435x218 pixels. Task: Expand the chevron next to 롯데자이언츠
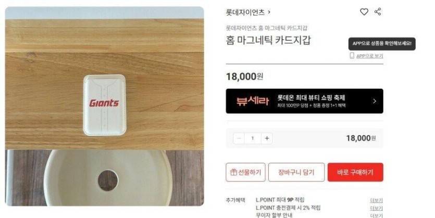tap(269, 12)
